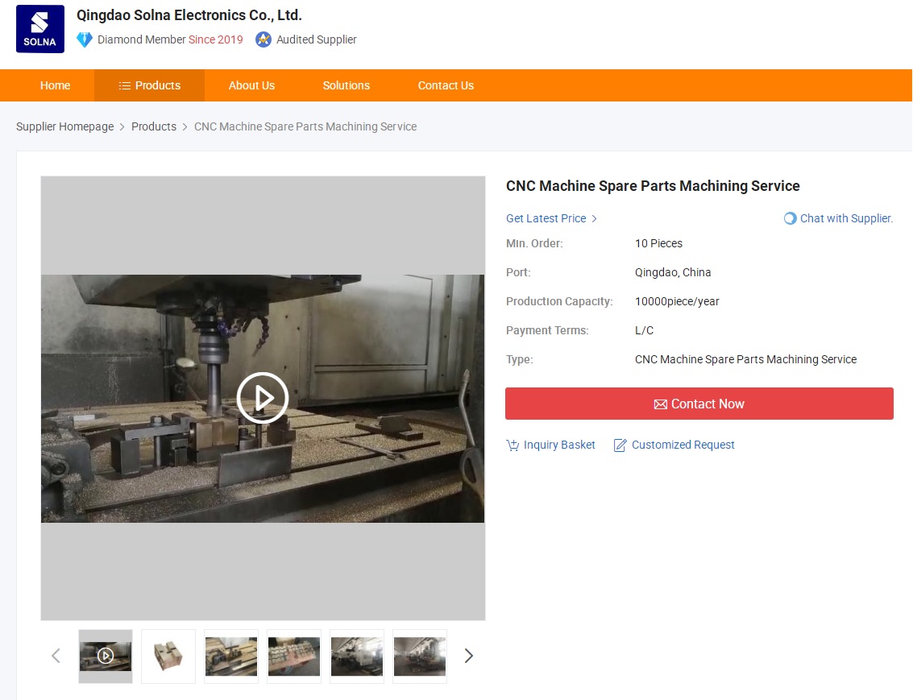
Task: Click the Chat with Supplier bubble icon
Action: [791, 219]
